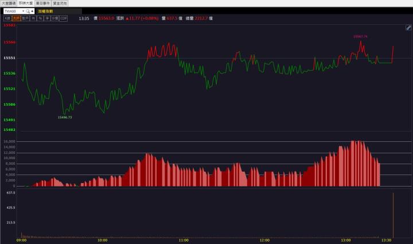Viewport: 413px width, 244px height.
Task: Select the K線 chart type button
Action: tap(7, 18)
